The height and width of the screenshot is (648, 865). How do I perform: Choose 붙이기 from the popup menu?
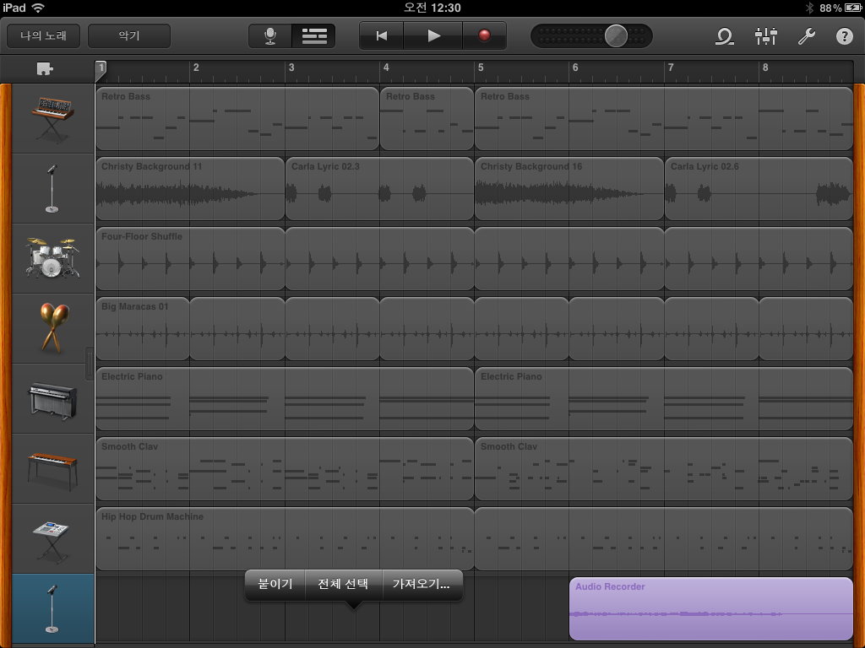click(275, 584)
